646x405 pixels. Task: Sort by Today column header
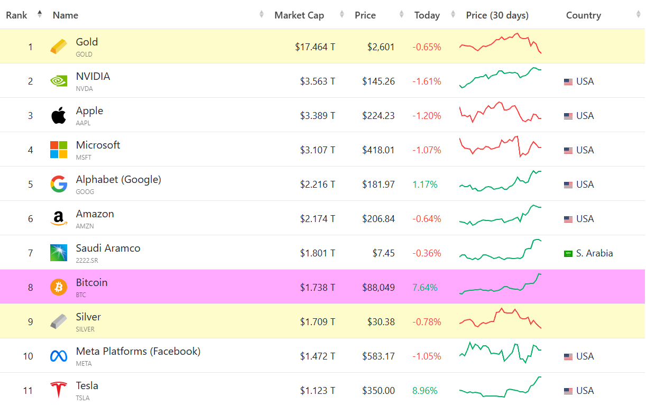pyautogui.click(x=427, y=15)
